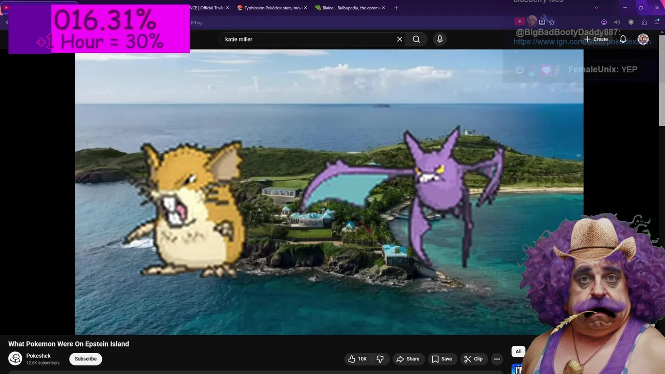Open the browser main menu
The image size is (665, 374).
coord(657,22)
